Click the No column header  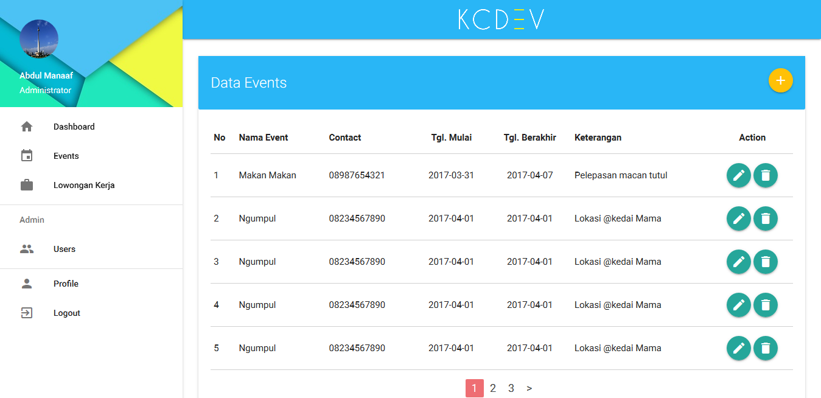click(x=220, y=138)
